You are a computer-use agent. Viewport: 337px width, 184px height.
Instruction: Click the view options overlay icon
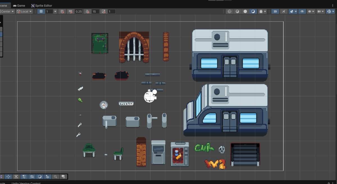[48, 177]
